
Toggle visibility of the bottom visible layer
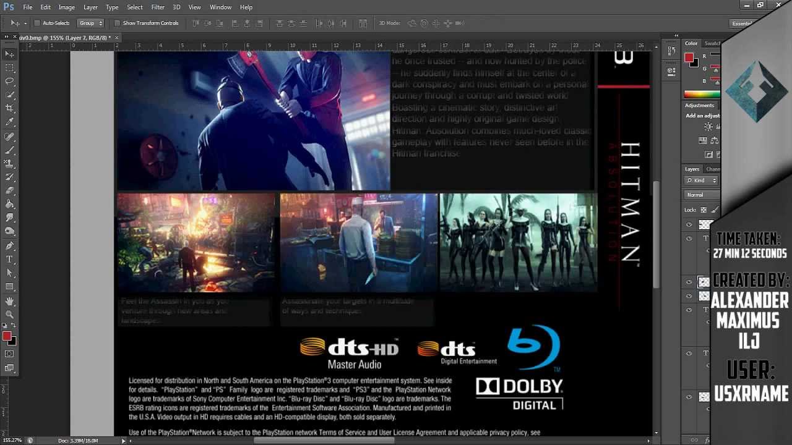[x=689, y=397]
